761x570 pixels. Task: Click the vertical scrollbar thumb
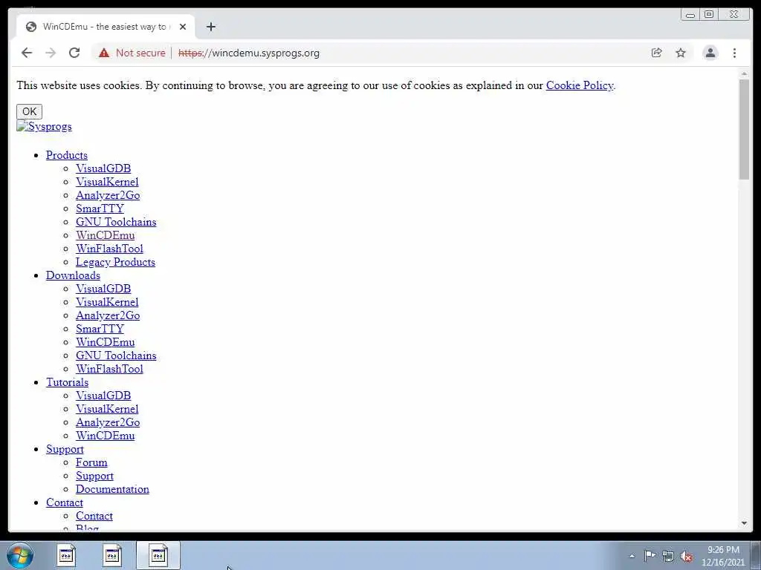point(744,129)
